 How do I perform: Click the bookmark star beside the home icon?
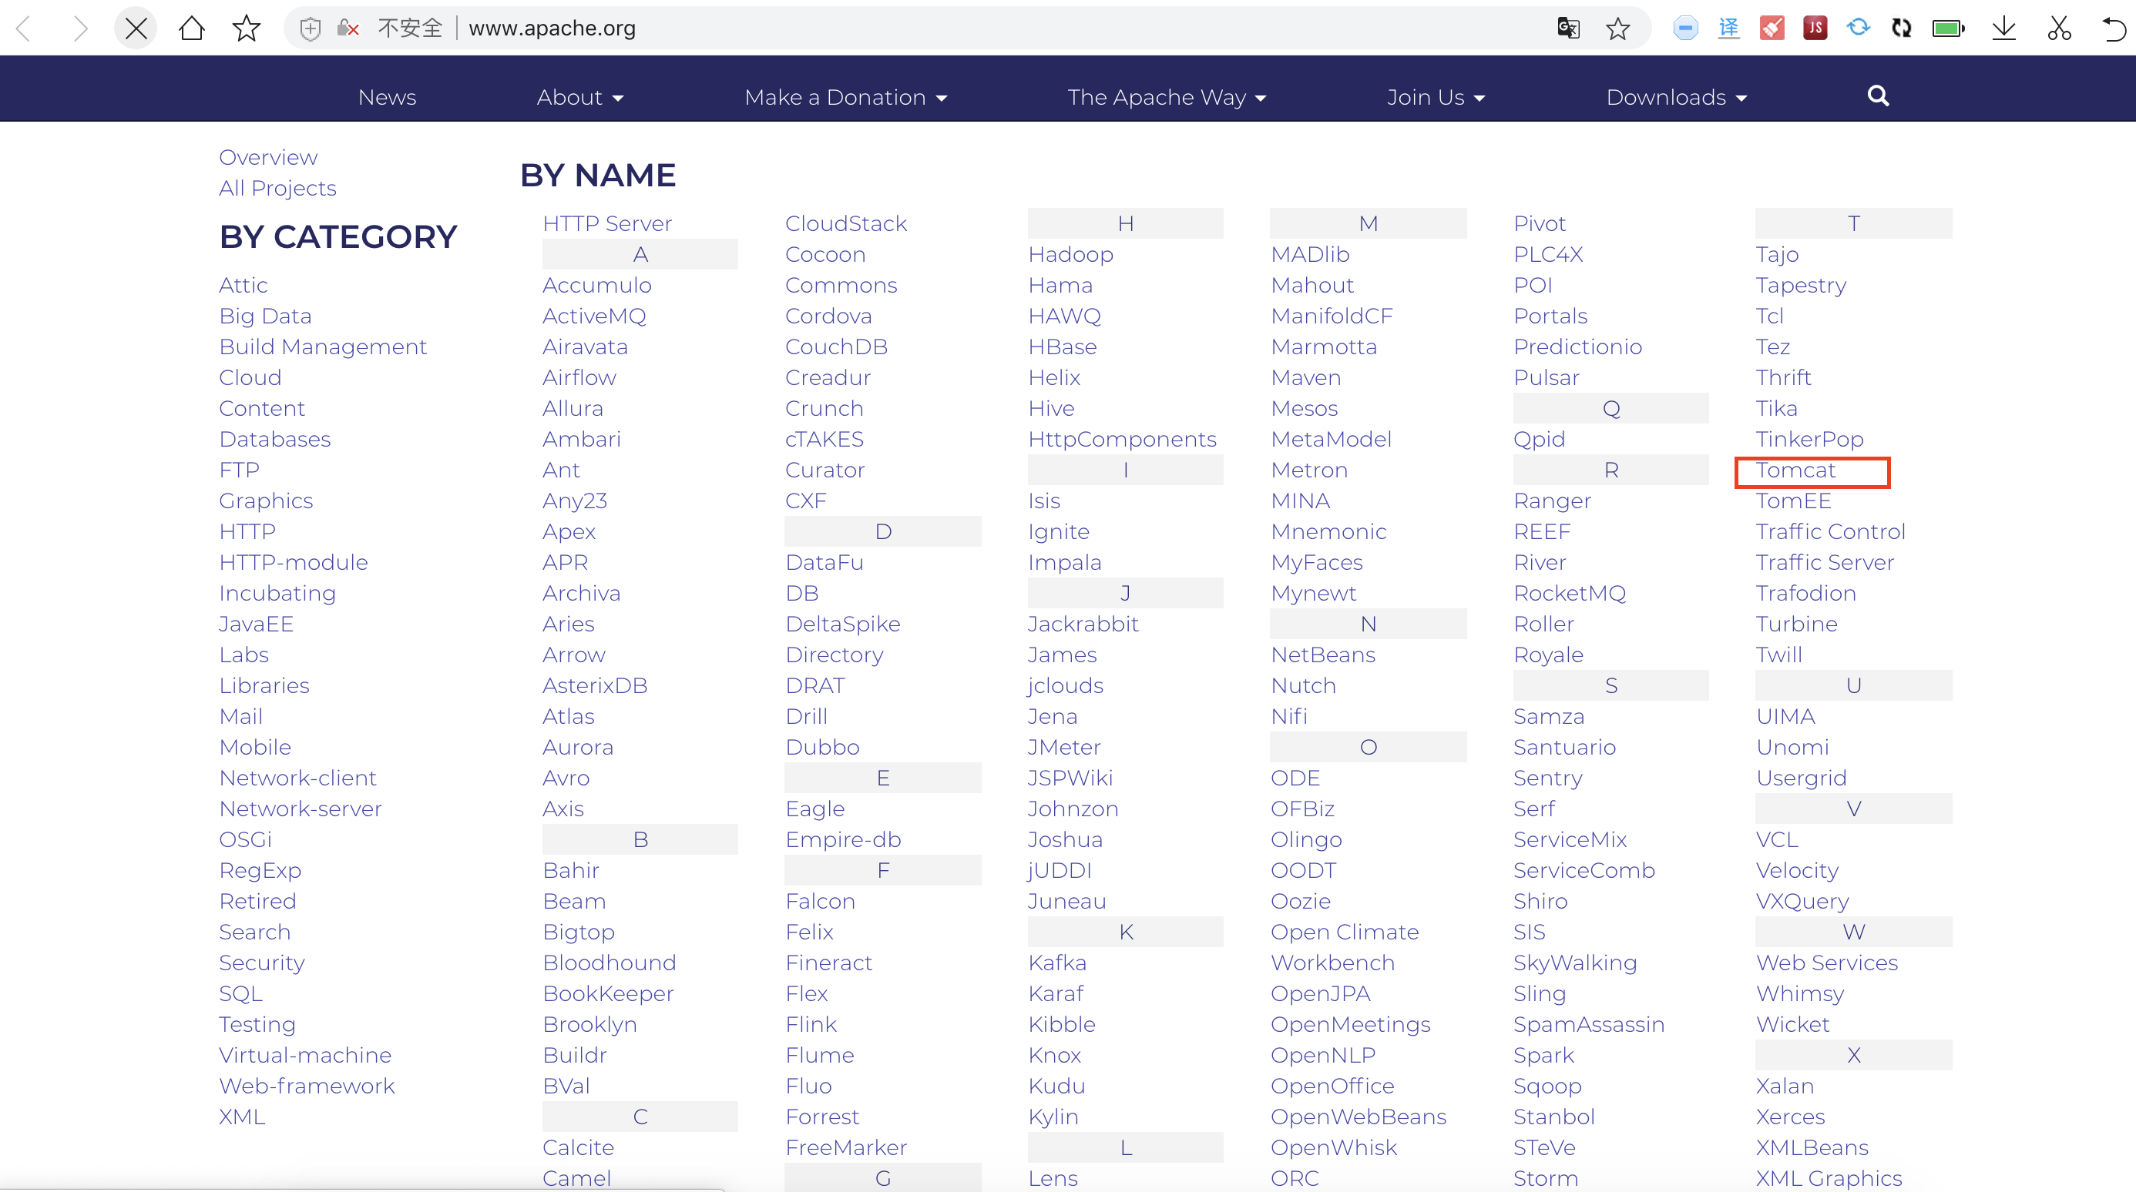pos(247,28)
